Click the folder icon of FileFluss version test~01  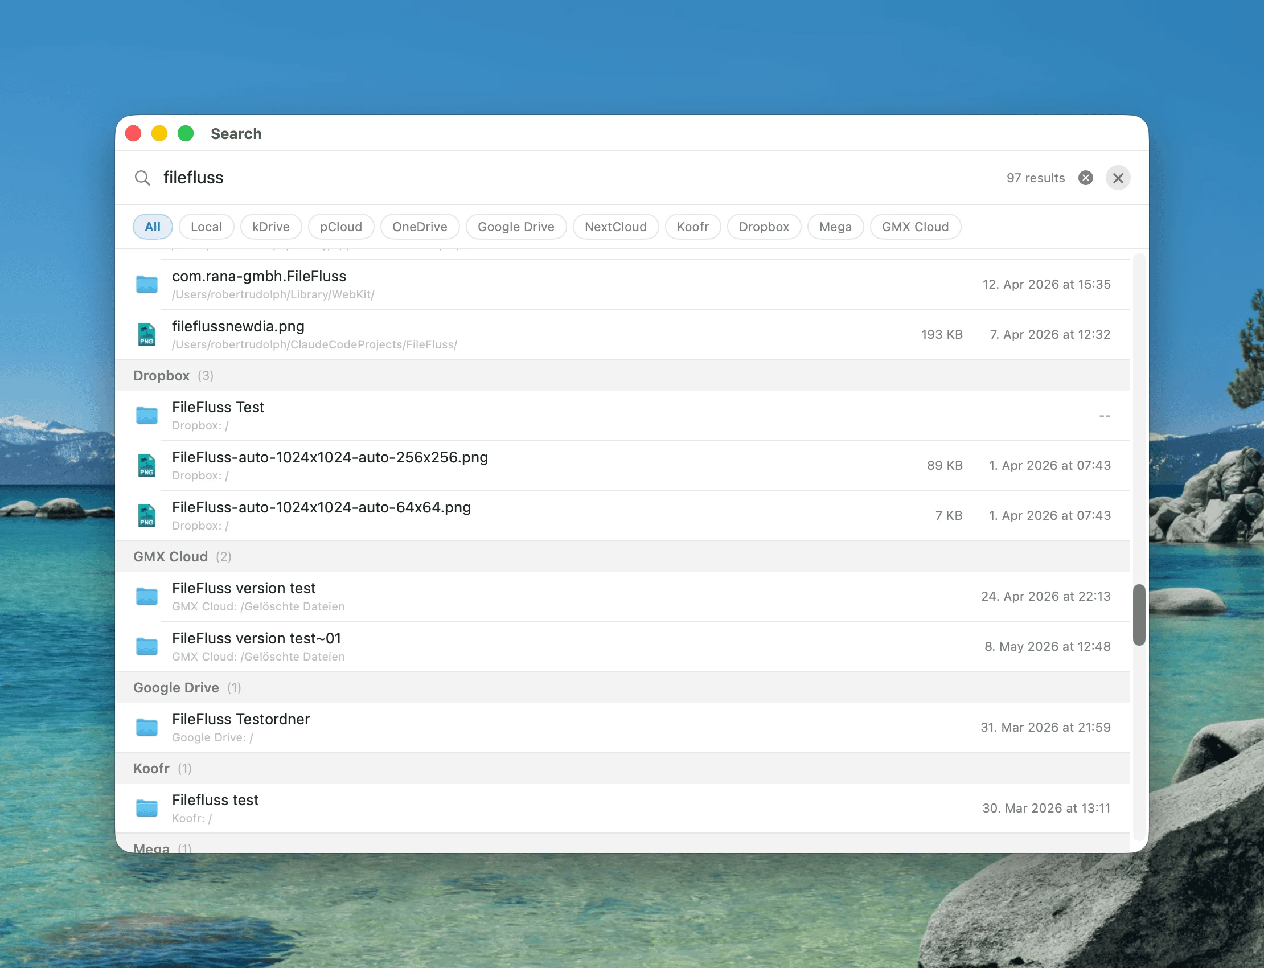[147, 646]
